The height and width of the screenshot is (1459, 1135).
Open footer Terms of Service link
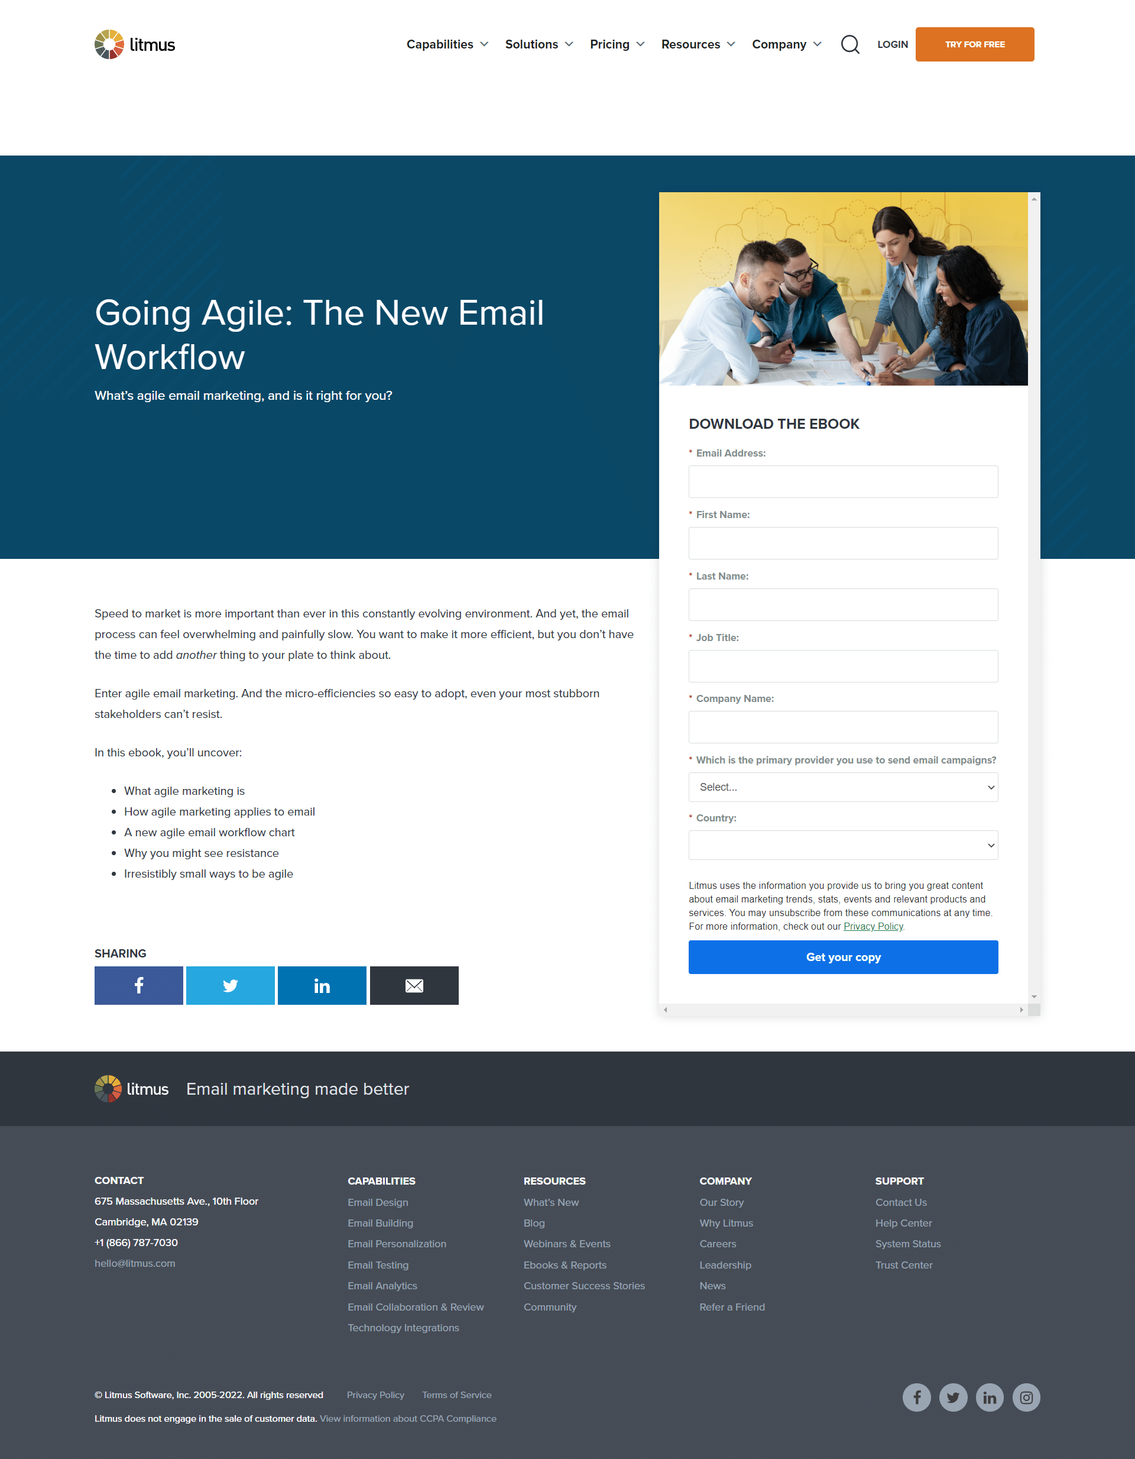point(457,1395)
